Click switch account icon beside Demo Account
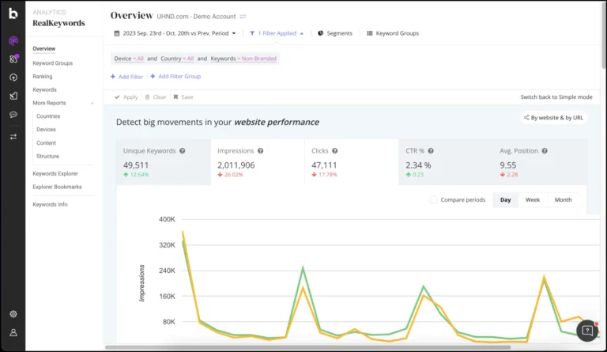607x352 pixels. pyautogui.click(x=243, y=17)
